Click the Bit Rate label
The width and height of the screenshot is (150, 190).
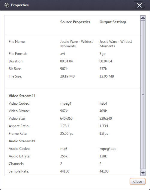pyautogui.click(x=15, y=68)
